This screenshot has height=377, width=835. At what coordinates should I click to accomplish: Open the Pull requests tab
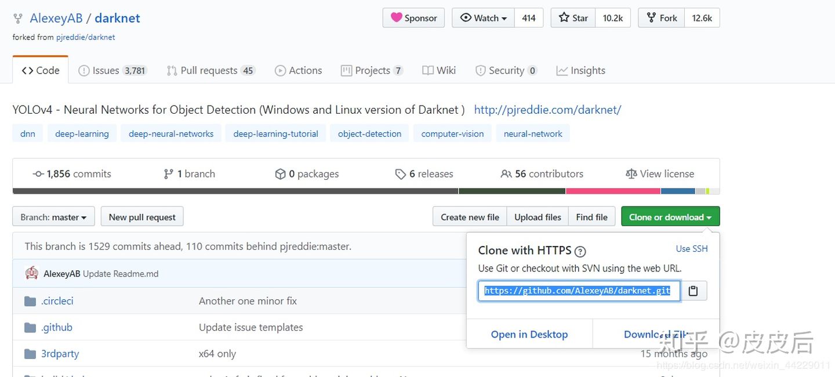[x=210, y=70]
